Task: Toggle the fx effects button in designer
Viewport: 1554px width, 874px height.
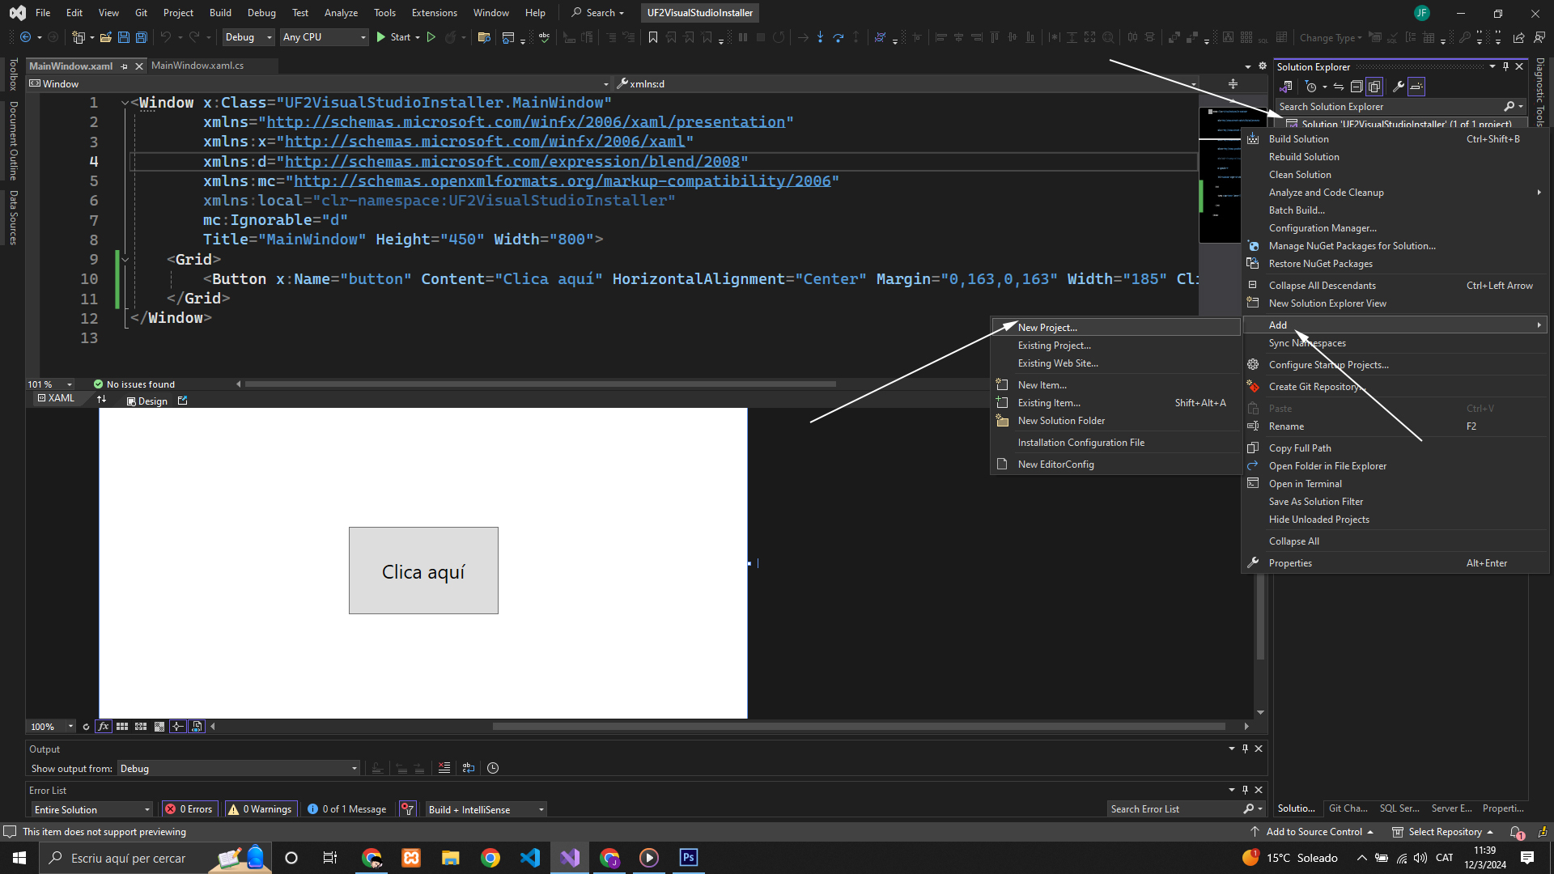Action: [104, 727]
